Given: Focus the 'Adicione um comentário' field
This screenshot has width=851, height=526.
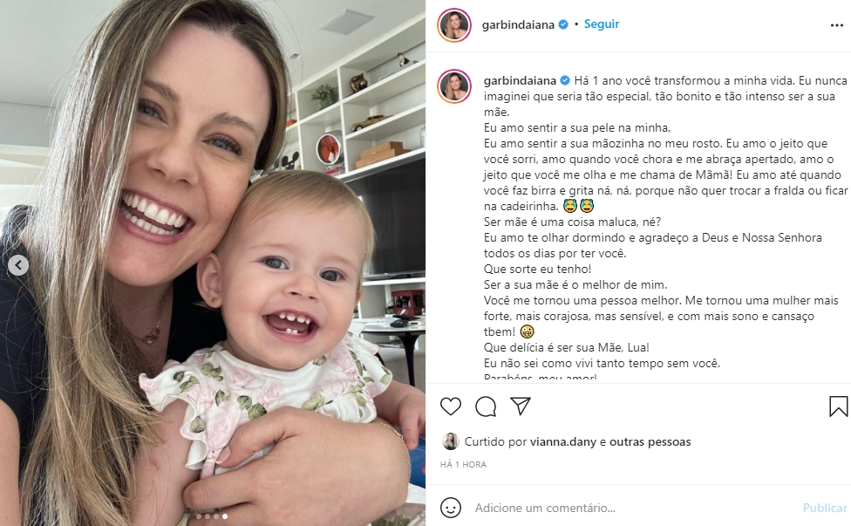Looking at the screenshot, I should pyautogui.click(x=635, y=508).
